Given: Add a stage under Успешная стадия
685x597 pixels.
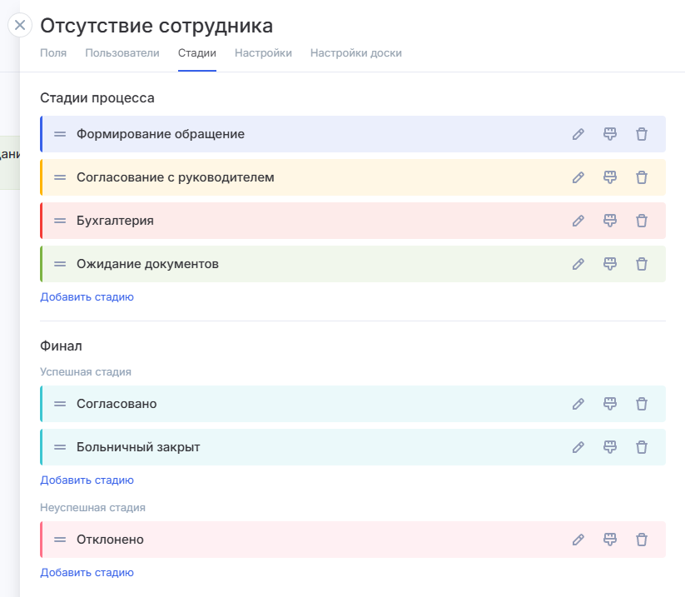Looking at the screenshot, I should click(x=87, y=480).
